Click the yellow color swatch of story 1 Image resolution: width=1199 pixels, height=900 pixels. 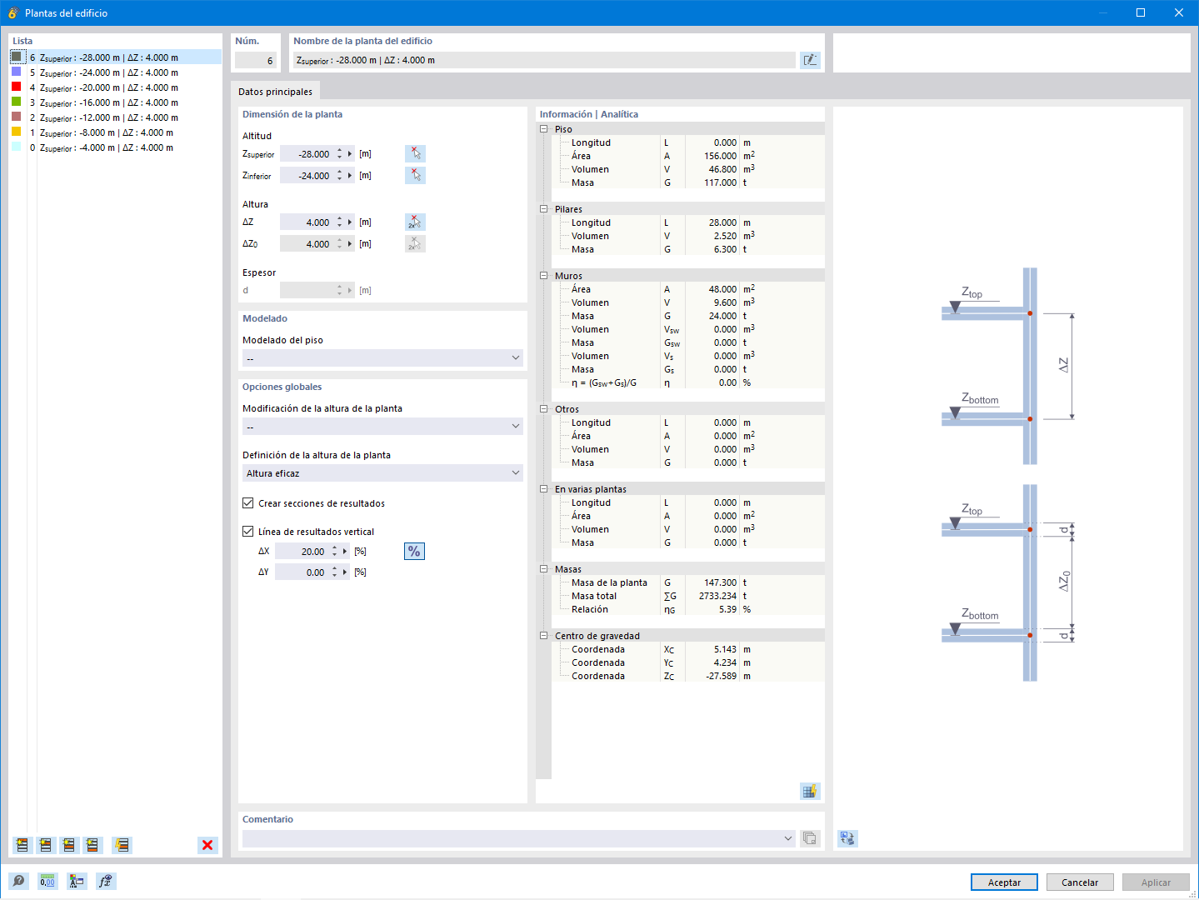(x=16, y=132)
